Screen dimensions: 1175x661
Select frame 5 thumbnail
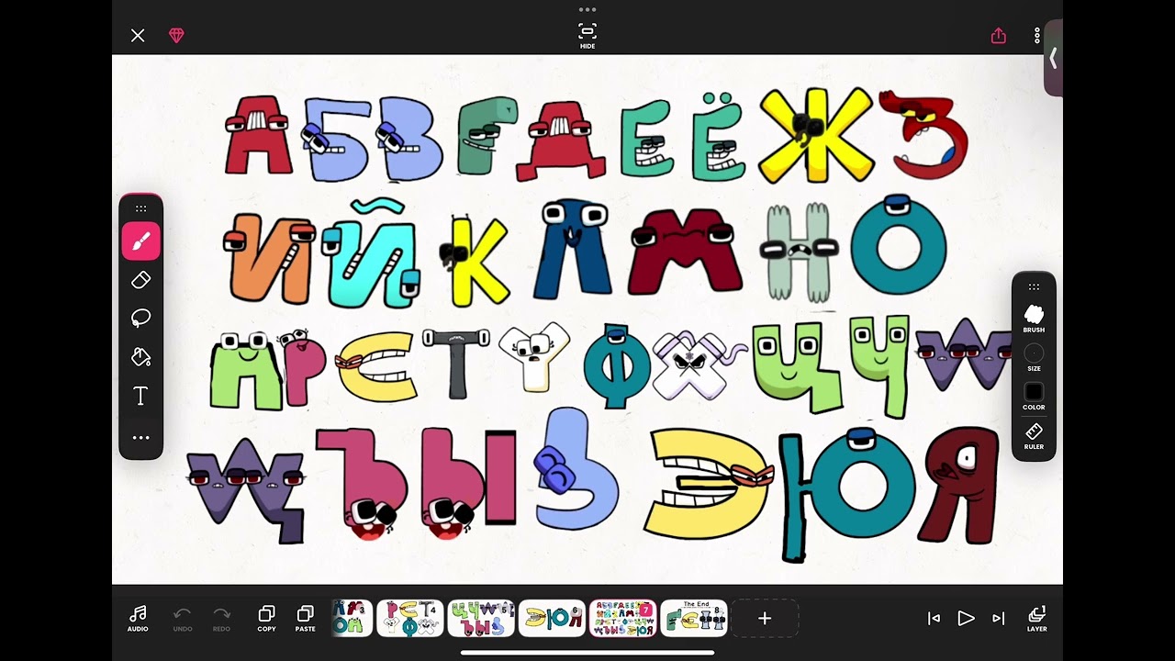click(x=481, y=618)
